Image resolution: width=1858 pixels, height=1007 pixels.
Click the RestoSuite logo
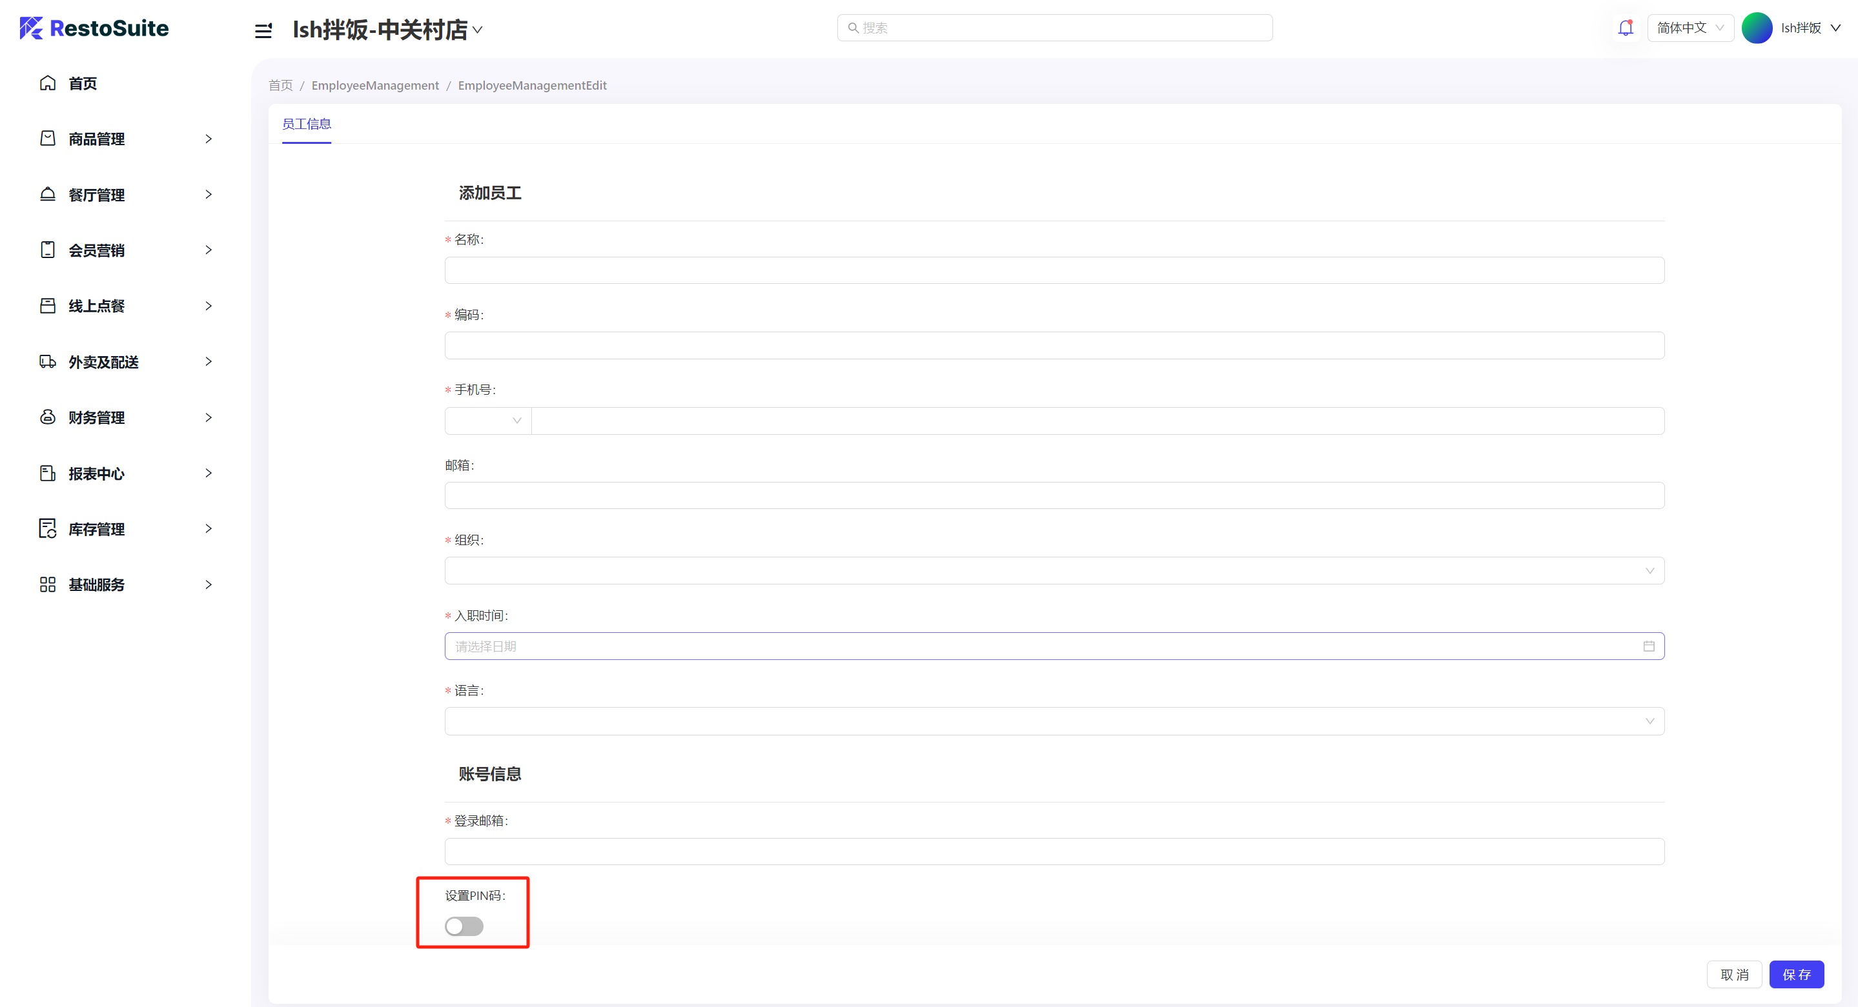coord(94,28)
